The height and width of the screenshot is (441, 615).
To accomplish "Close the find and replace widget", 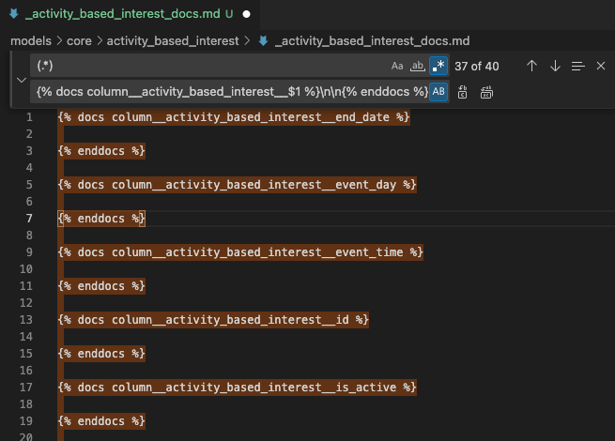I will [601, 66].
